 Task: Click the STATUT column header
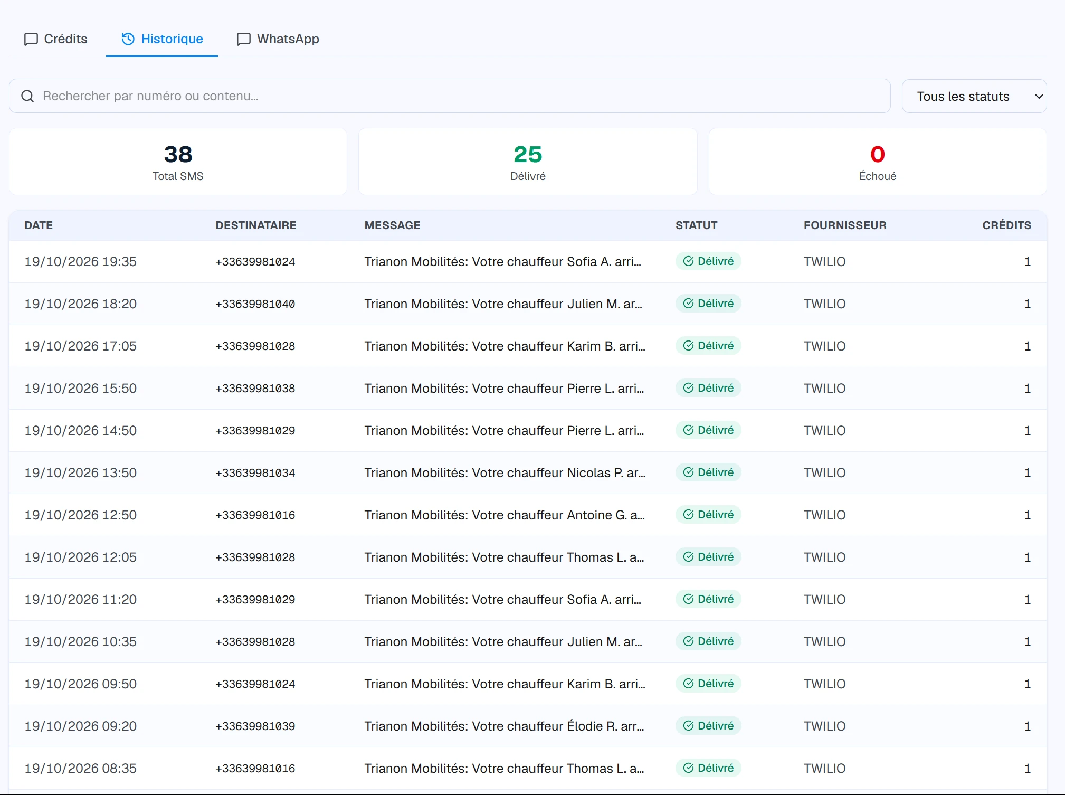point(696,225)
